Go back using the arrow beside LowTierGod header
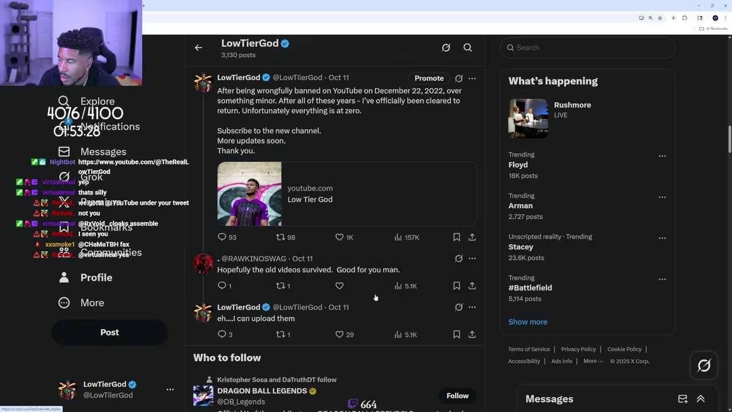 198,48
